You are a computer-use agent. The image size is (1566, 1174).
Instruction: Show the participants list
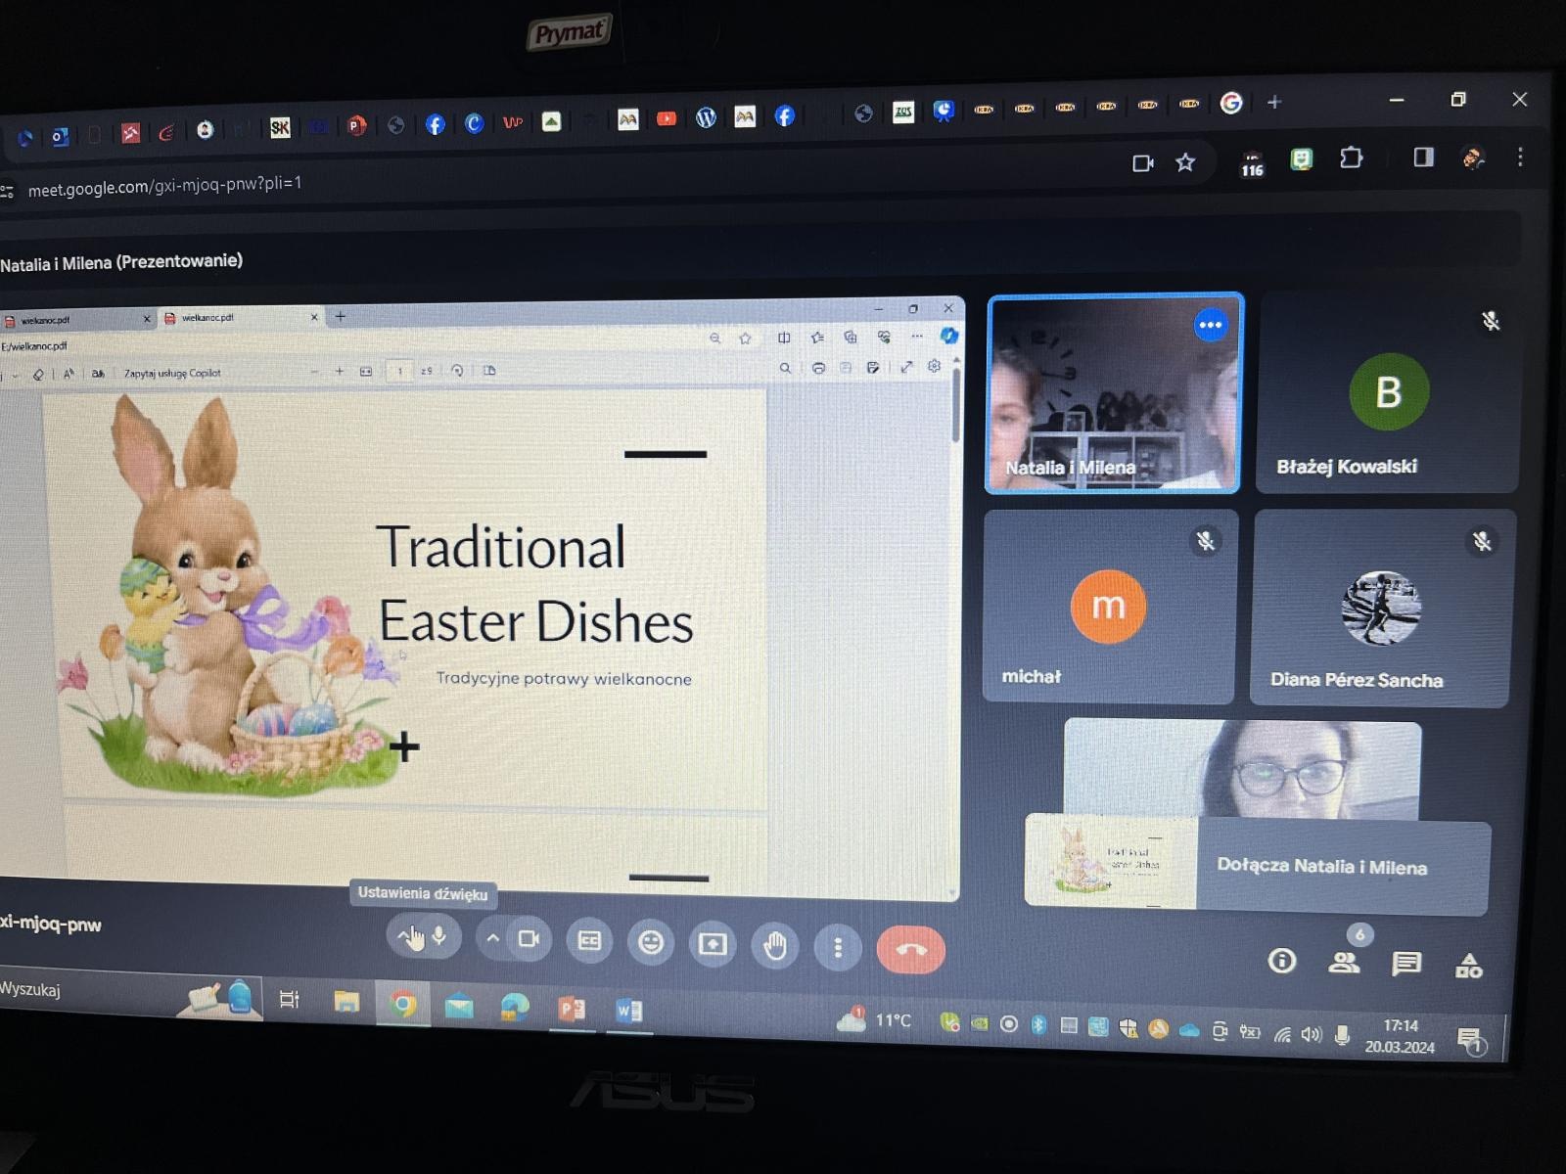pyautogui.click(x=1344, y=963)
